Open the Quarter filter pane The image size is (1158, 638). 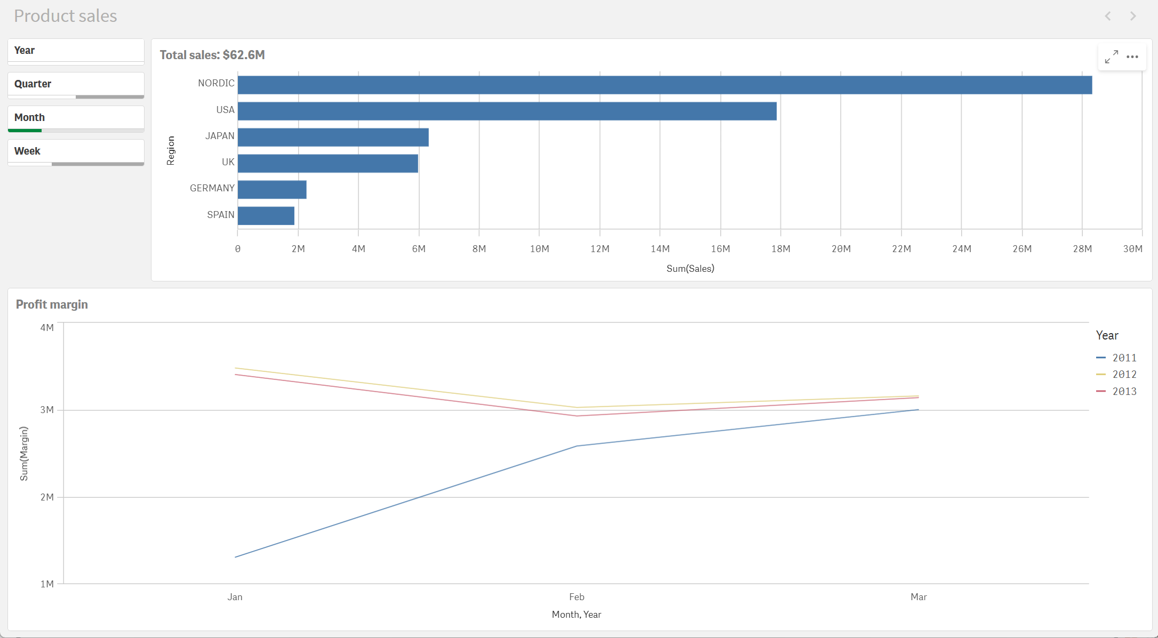pos(76,84)
